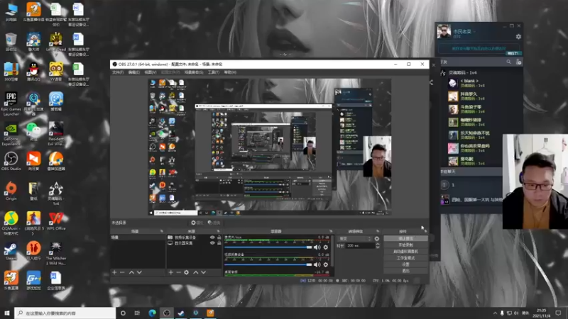Pop out the Scene Transitions dock panel
This screenshot has height=319, width=568.
click(x=378, y=231)
